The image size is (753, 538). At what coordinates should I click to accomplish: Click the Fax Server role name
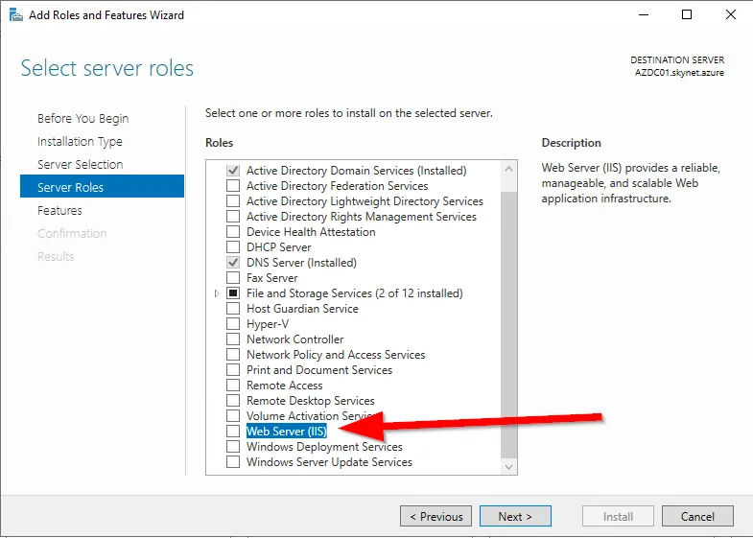[271, 278]
